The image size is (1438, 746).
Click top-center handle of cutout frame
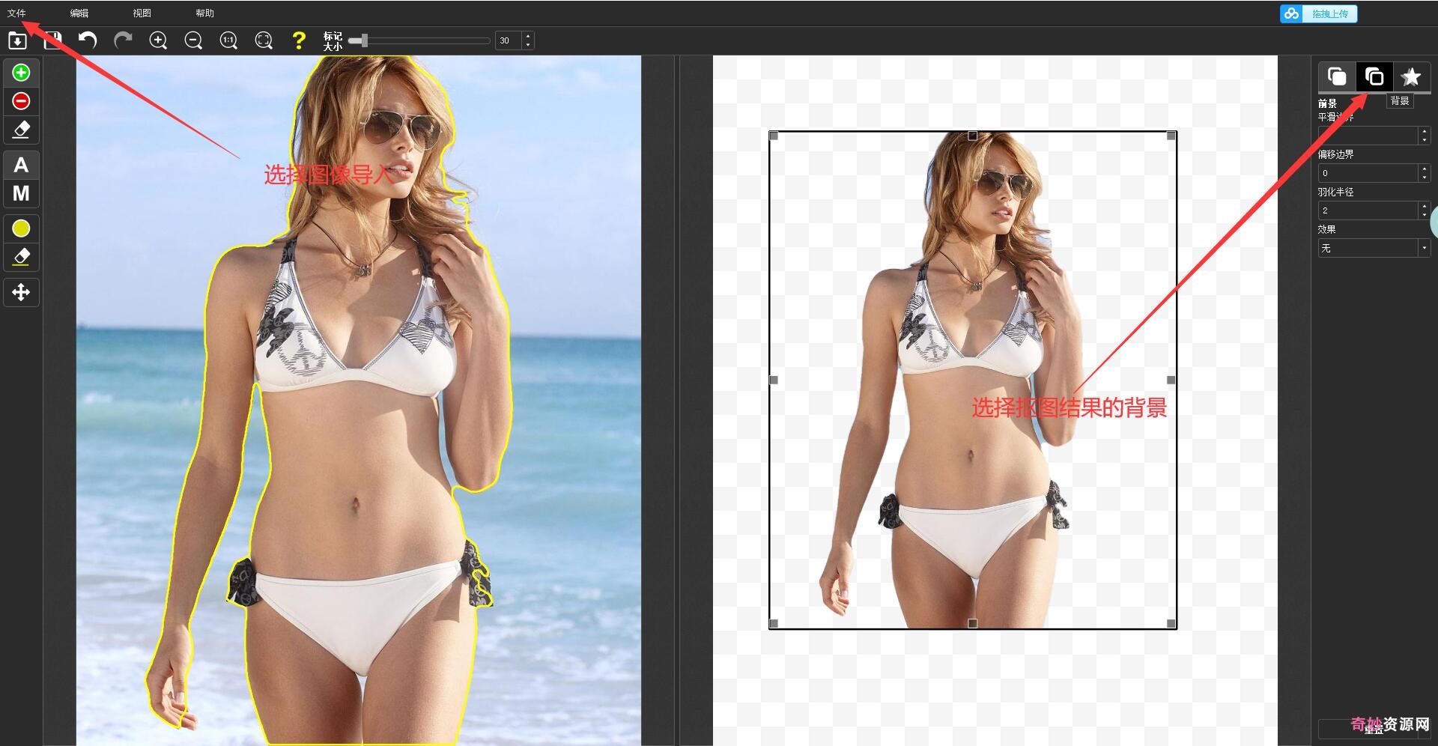pos(972,136)
